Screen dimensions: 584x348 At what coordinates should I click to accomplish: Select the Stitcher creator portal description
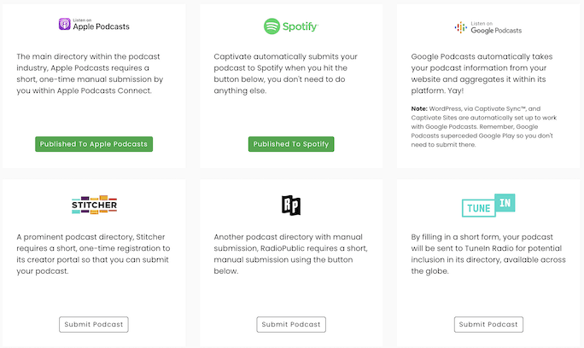[x=93, y=254]
